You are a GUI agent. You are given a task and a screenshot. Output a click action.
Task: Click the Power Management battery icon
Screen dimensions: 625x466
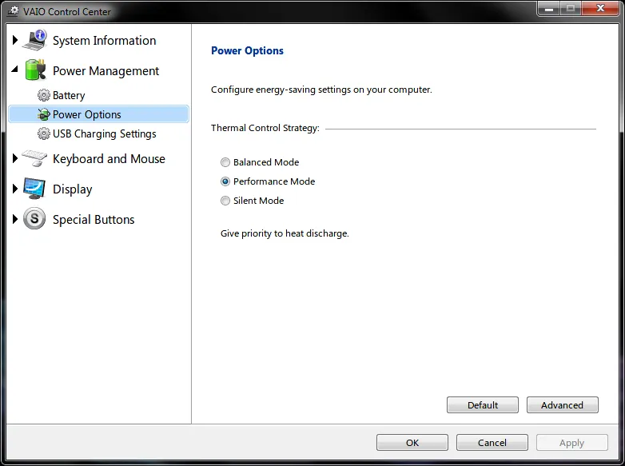point(34,70)
